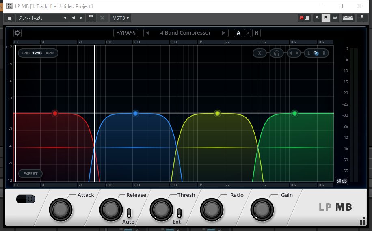The image size is (372, 231).
Task: Click the LP MB logo
Action: click(x=335, y=207)
